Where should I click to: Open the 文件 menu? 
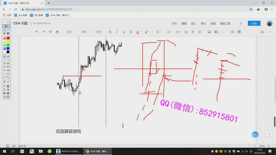(174, 24)
